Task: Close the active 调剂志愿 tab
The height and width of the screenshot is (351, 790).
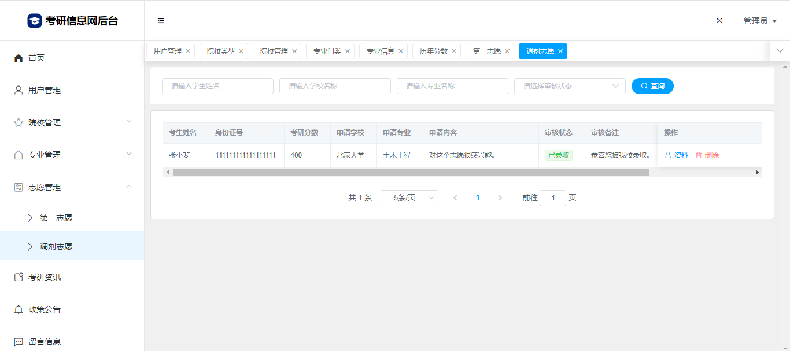Action: [x=560, y=51]
